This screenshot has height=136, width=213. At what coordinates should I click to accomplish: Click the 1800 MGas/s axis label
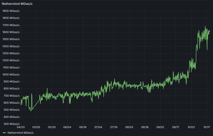[x=11, y=18]
